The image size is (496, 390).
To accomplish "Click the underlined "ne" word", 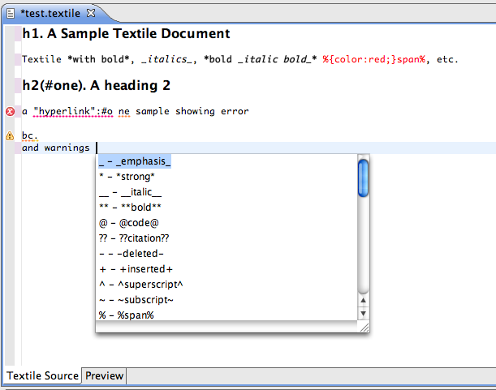I will (124, 112).
